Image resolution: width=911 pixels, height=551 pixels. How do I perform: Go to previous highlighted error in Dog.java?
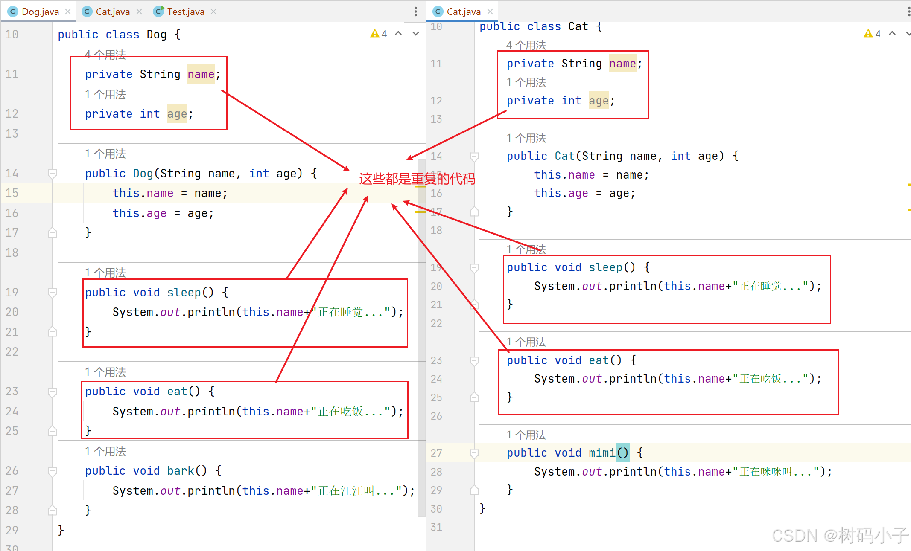pos(398,34)
